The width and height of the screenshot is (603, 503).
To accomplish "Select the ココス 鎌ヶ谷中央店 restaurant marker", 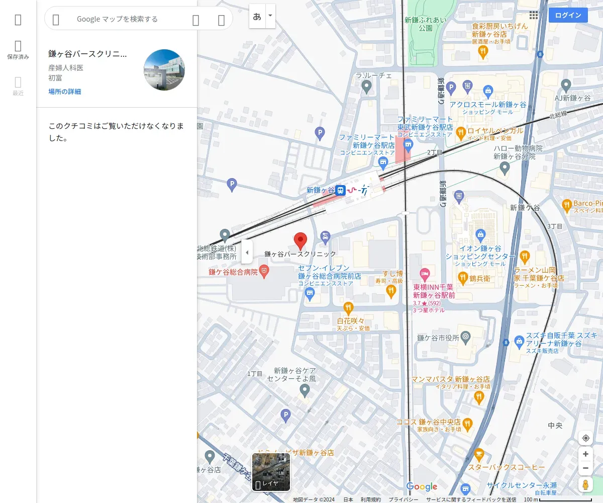I will [468, 425].
